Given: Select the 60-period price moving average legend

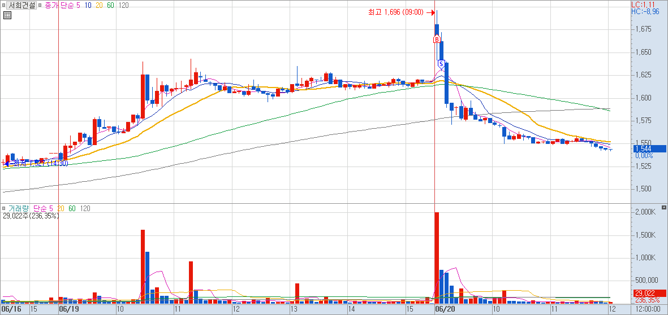Looking at the screenshot, I should [111, 6].
